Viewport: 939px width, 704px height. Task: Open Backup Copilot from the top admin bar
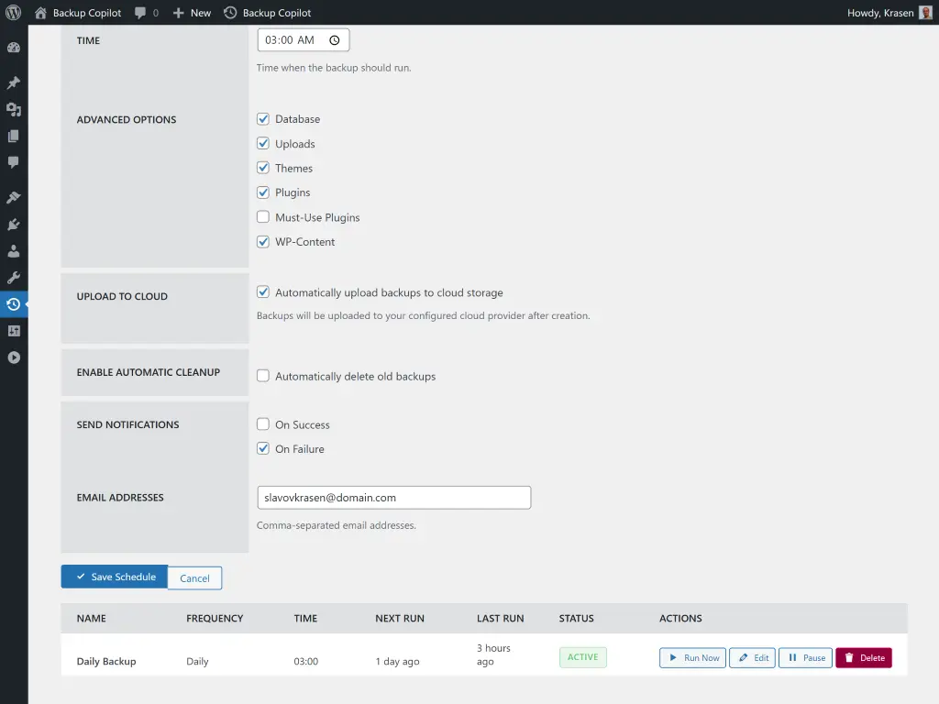pyautogui.click(x=271, y=13)
